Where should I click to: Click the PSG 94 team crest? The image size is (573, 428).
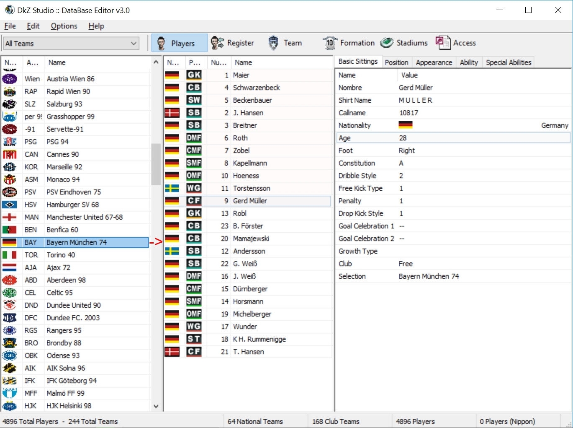10,142
